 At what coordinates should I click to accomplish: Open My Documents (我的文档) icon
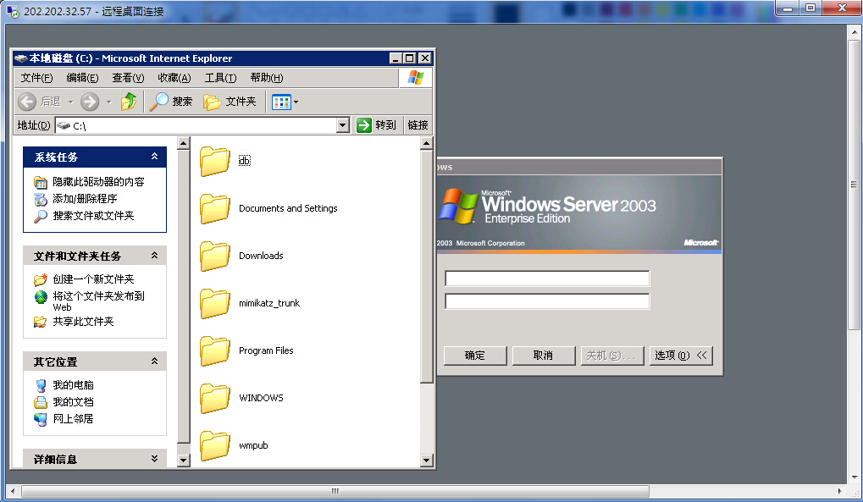coord(41,402)
